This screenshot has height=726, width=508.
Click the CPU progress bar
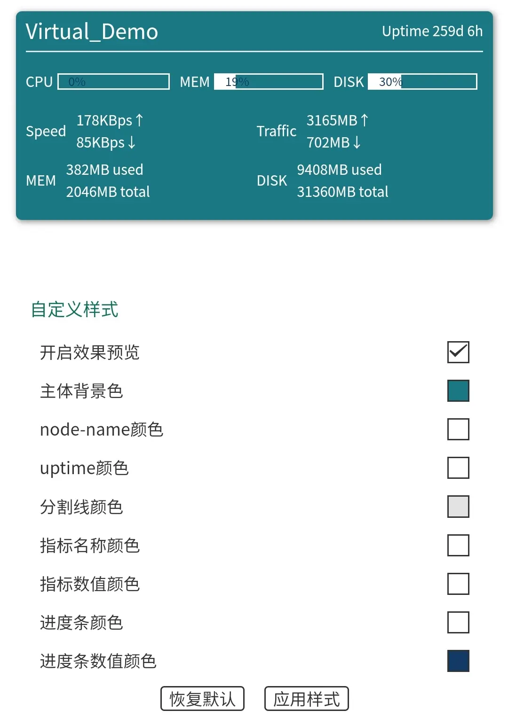pyautogui.click(x=113, y=81)
